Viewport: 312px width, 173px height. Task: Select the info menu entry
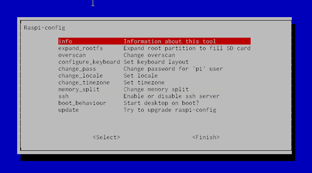click(x=65, y=42)
